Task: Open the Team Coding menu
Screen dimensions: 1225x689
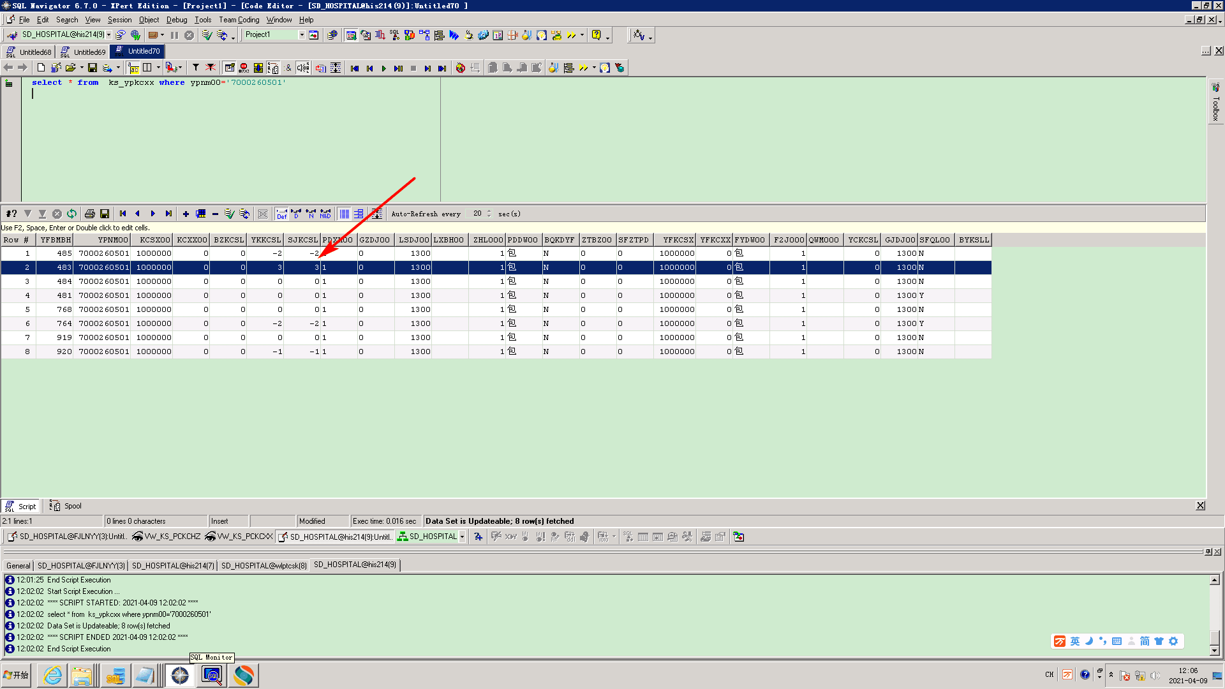Action: (239, 20)
